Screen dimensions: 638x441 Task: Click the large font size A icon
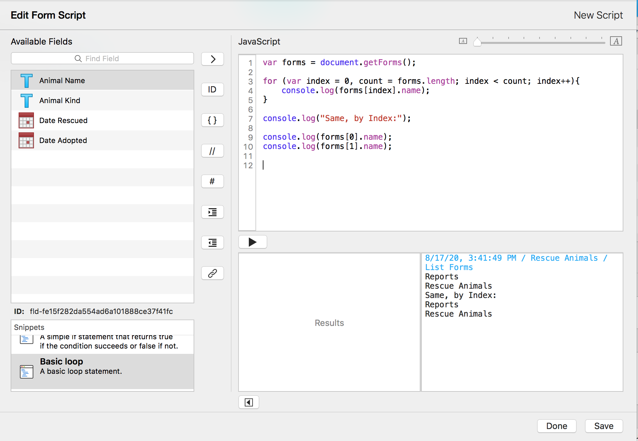click(x=616, y=41)
